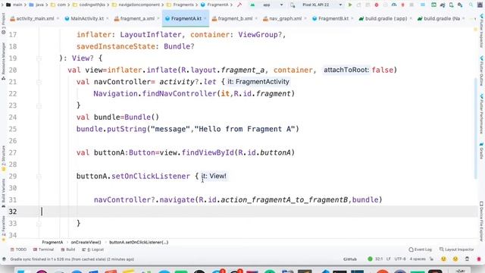Switch to nav_graph.xml tab
The height and width of the screenshot is (273, 485).
click(283, 18)
